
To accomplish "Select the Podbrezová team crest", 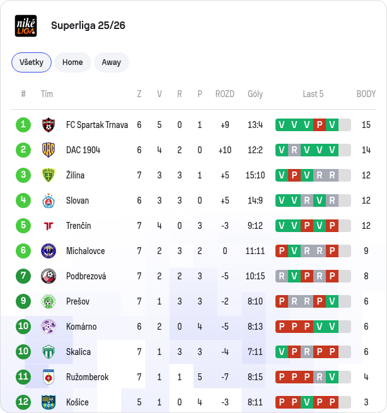I will [x=49, y=276].
